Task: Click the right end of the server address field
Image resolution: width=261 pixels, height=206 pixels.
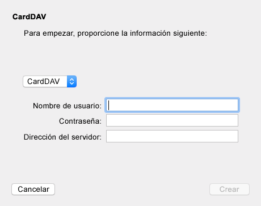Action: (234, 136)
